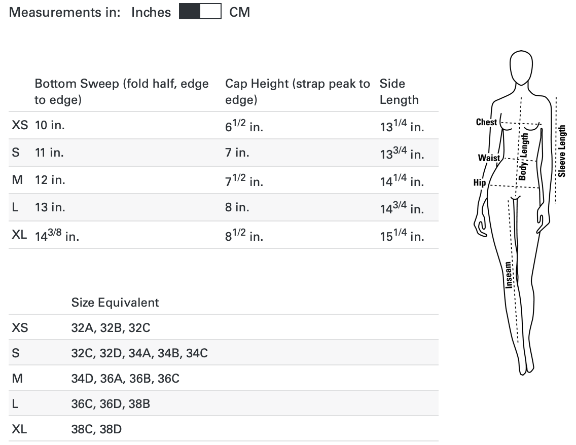The width and height of the screenshot is (576, 445).
Task: Select the 7 1/2 in. cap height value
Action: point(244,180)
